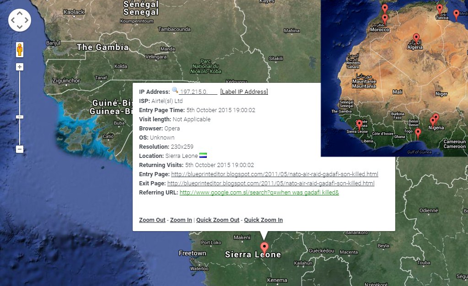Click the Freetown city label on map
The image size is (468, 286).
point(192,253)
